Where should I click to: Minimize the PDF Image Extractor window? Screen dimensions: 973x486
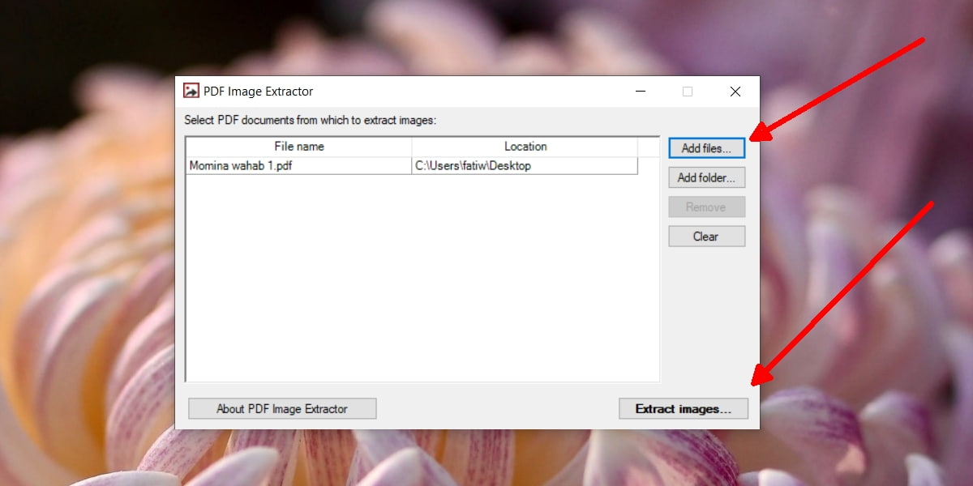(641, 92)
